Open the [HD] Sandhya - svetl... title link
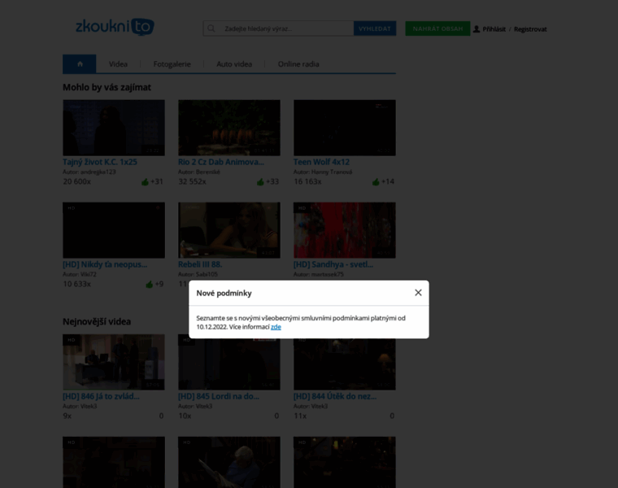This screenshot has width=618, height=488. point(333,264)
